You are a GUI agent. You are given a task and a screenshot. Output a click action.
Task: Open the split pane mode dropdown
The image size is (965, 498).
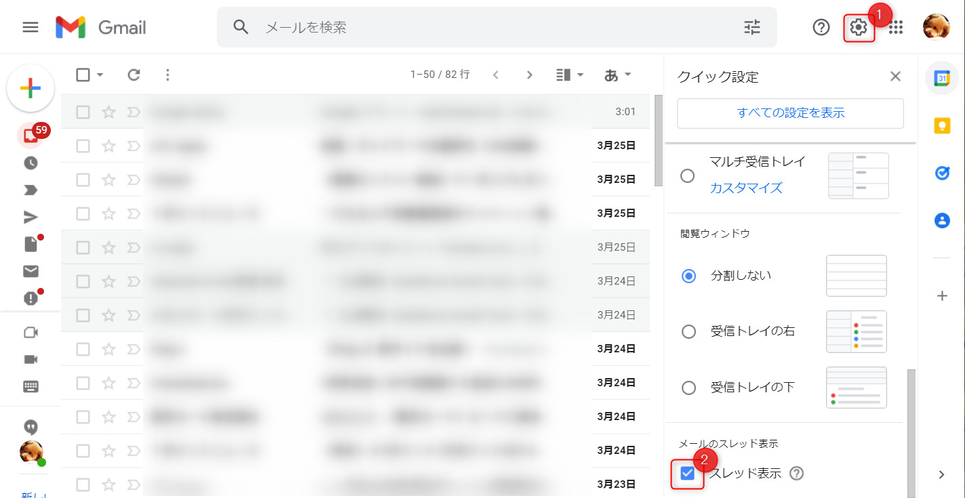coord(570,75)
